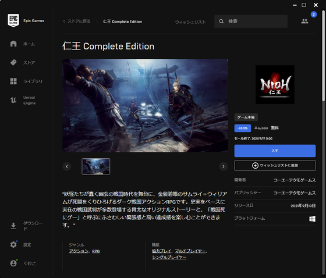This screenshot has width=326, height=278.
Task: Click the blue 入手 get button
Action: pos(275,151)
